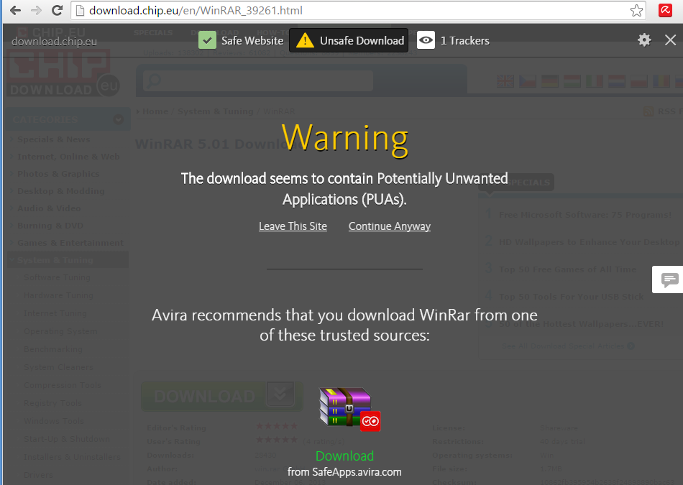Bookmark this page with the star icon
The width and height of the screenshot is (683, 485).
tap(636, 11)
